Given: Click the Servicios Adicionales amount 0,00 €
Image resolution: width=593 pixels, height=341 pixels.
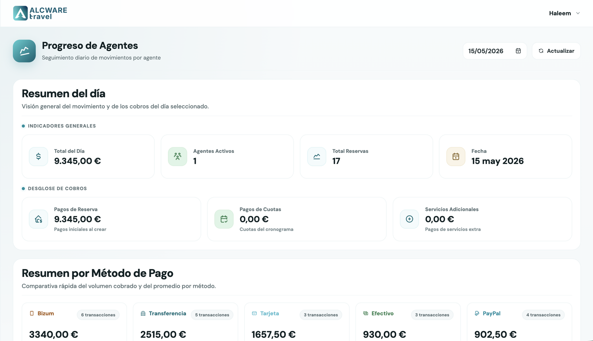Looking at the screenshot, I should coord(440,219).
